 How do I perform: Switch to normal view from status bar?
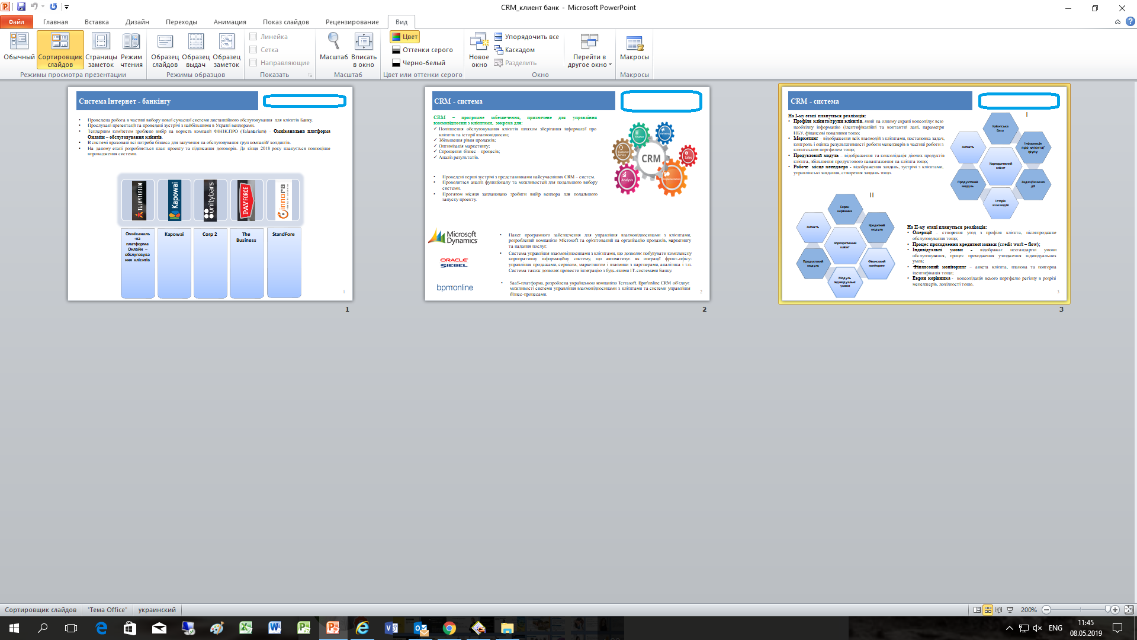click(977, 610)
